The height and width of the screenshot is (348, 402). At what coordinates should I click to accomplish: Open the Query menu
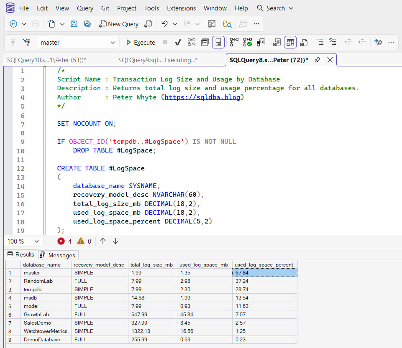85,8
